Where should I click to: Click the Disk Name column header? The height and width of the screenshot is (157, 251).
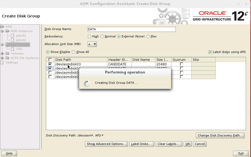[x=143, y=60]
